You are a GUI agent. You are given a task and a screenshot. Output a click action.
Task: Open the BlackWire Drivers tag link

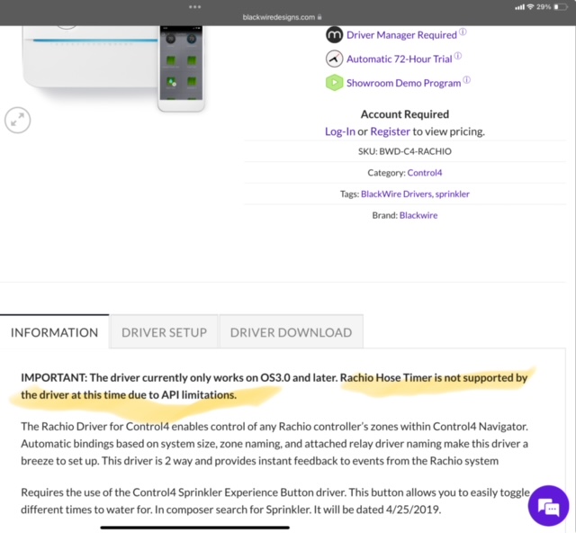point(396,194)
